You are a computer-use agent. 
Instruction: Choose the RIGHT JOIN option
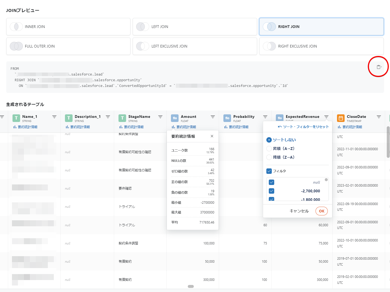click(x=321, y=27)
